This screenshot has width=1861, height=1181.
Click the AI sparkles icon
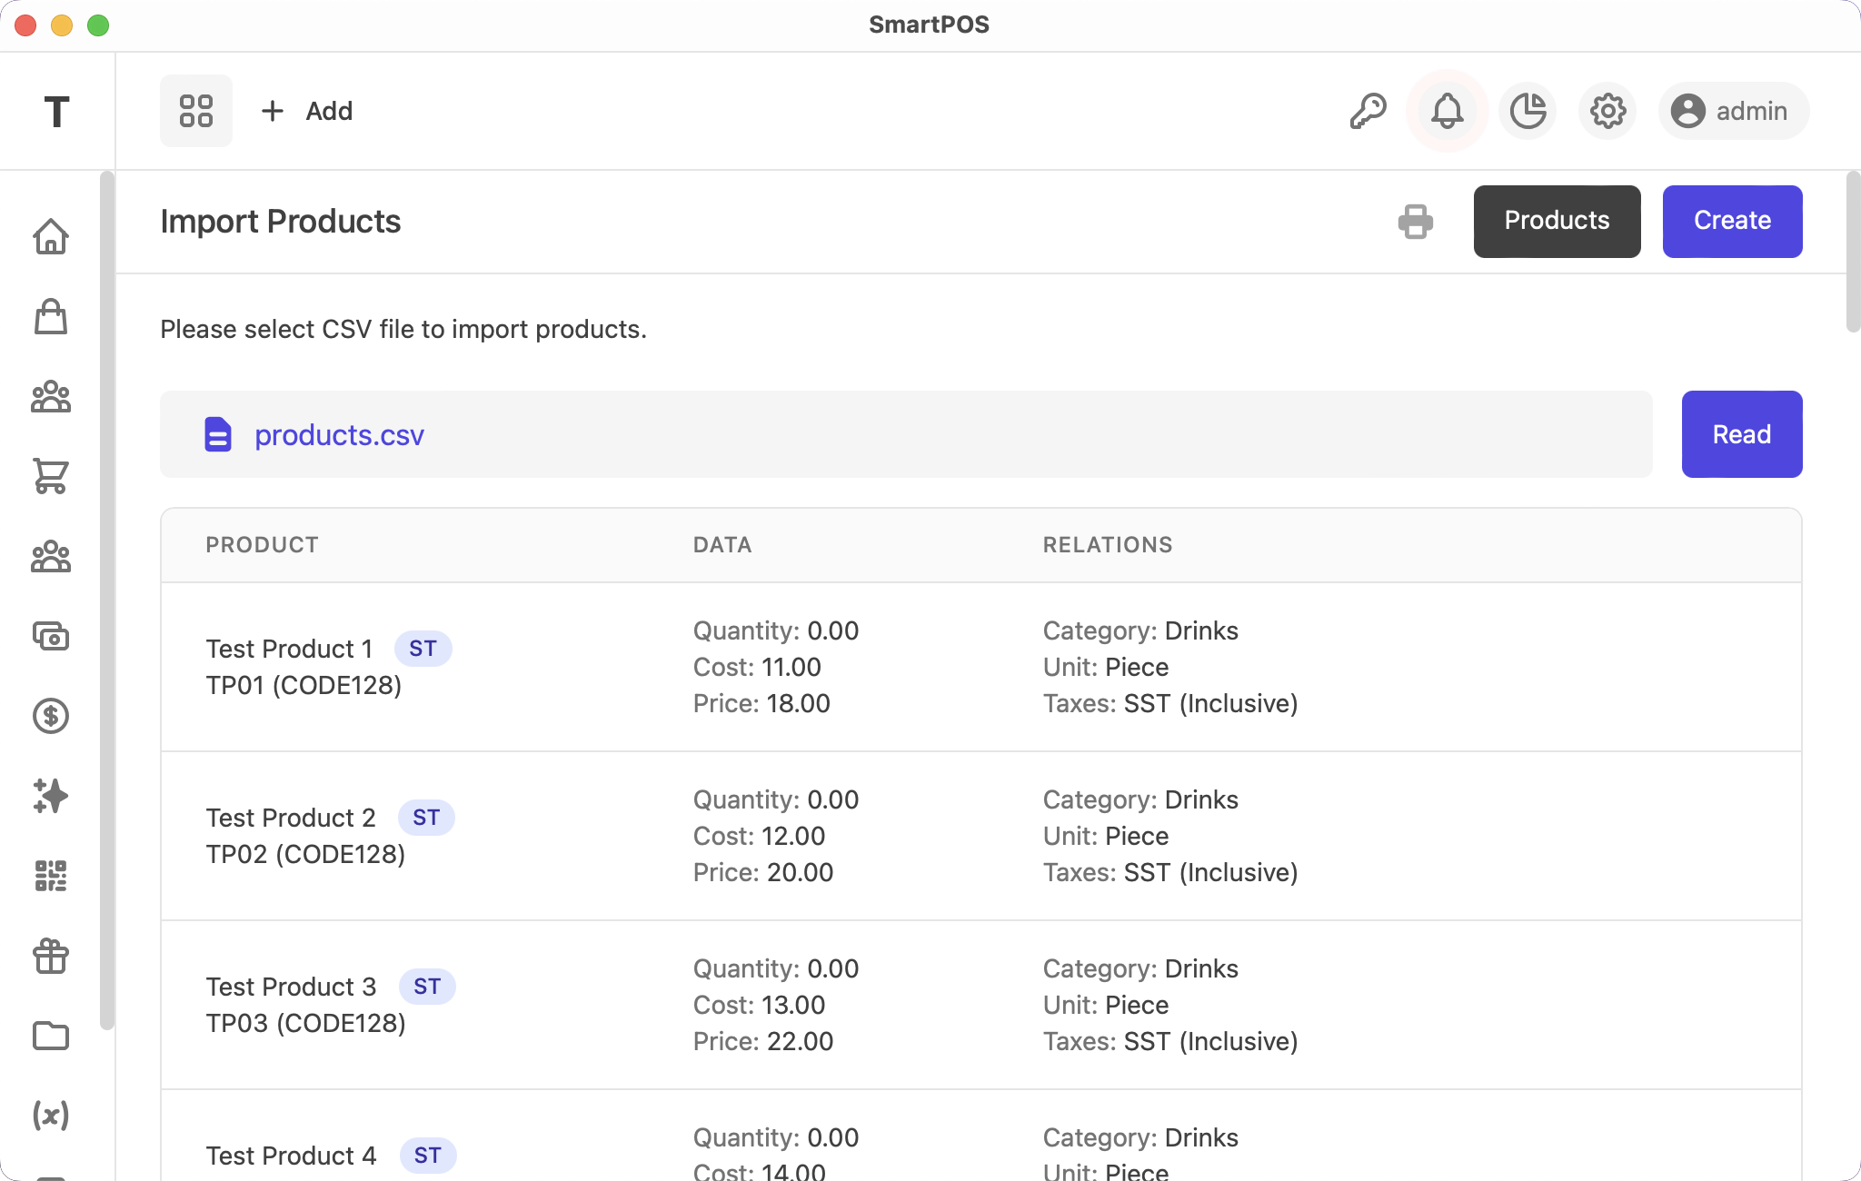52,796
